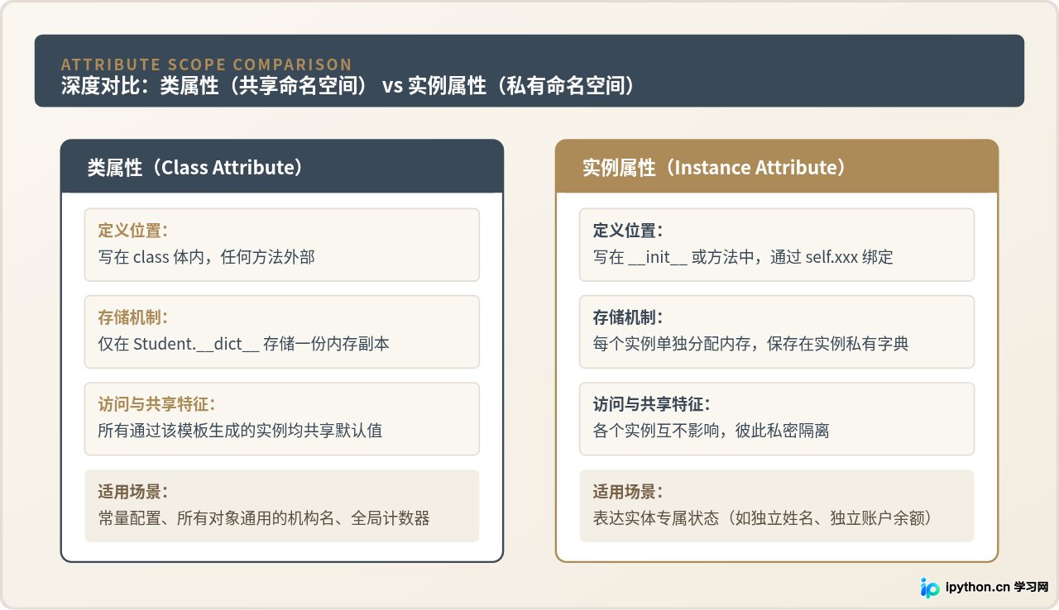Select "访问与共享特征：" label in Class Attribute card
The width and height of the screenshot is (1059, 610).
point(157,404)
